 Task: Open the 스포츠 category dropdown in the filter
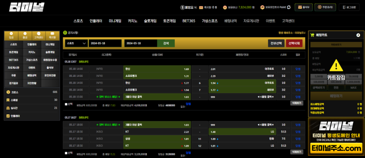(x=76, y=43)
